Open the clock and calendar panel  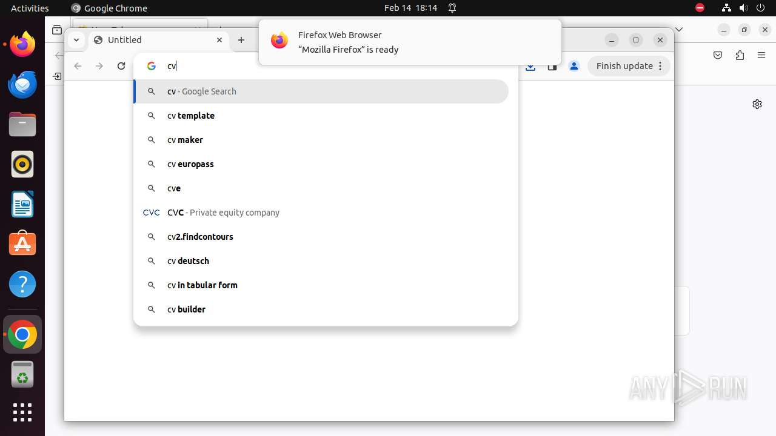pyautogui.click(x=410, y=8)
